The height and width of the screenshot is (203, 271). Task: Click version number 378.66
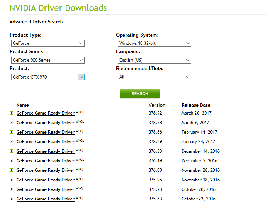tap(155, 132)
